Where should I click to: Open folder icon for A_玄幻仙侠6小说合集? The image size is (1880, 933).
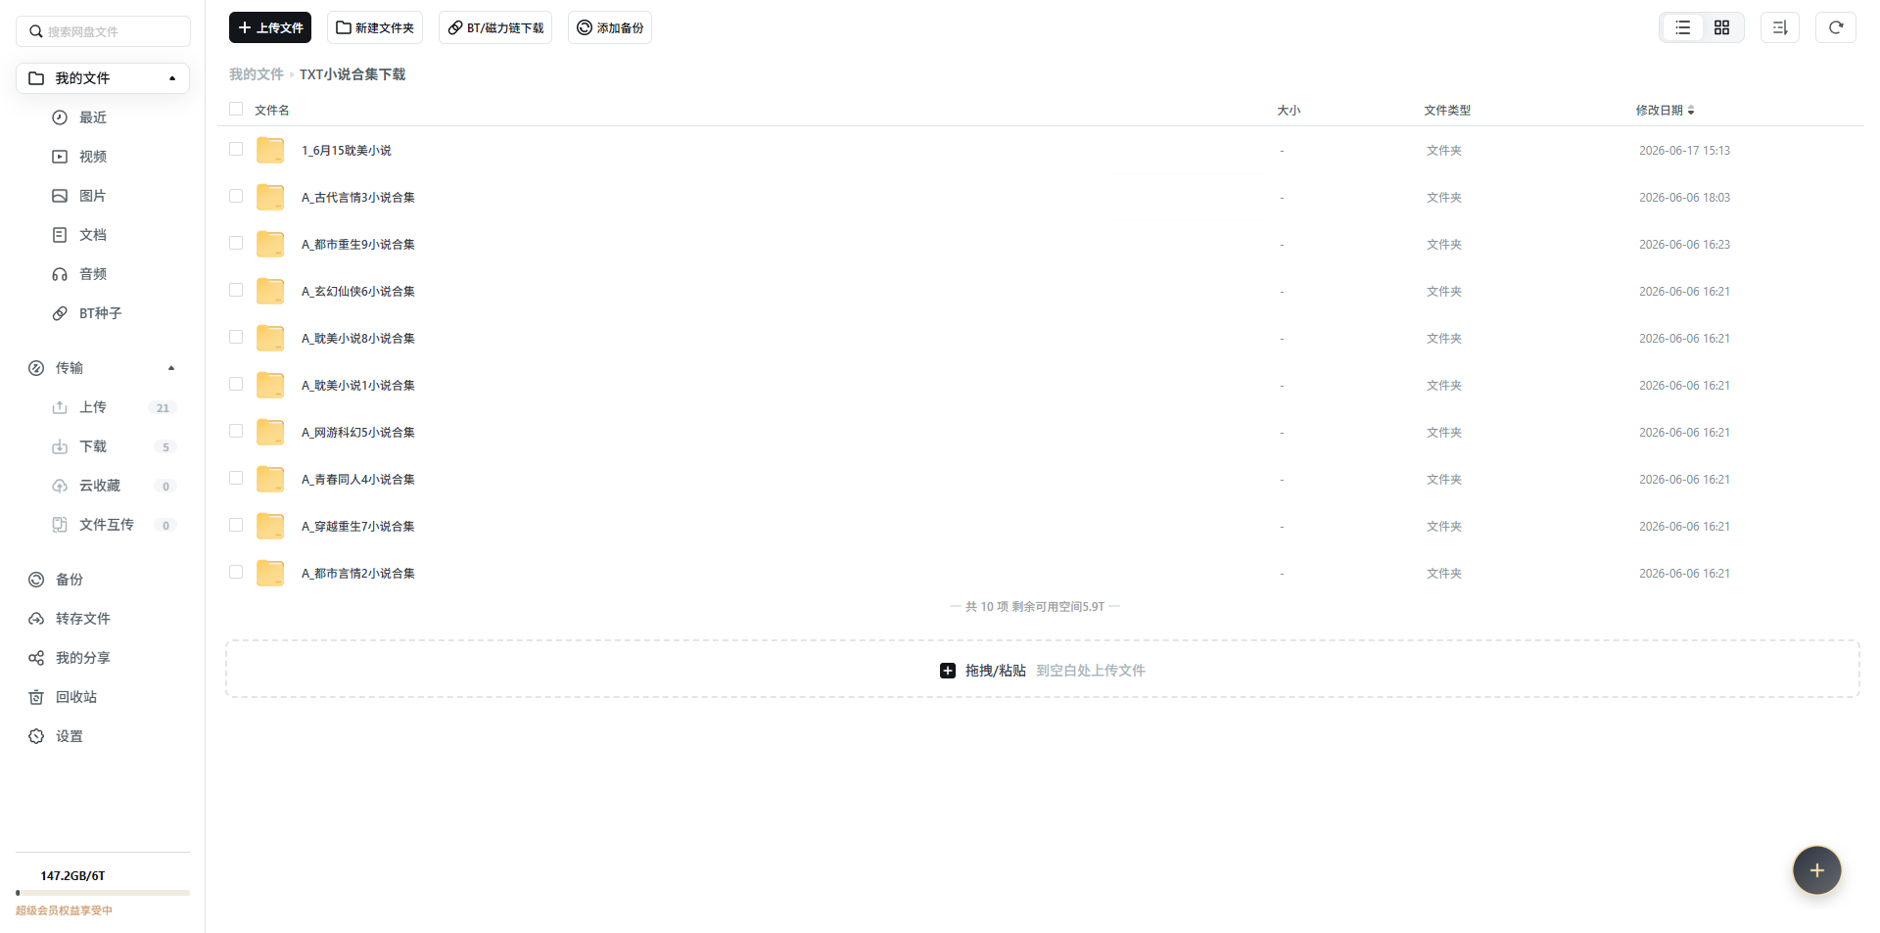pos(270,291)
